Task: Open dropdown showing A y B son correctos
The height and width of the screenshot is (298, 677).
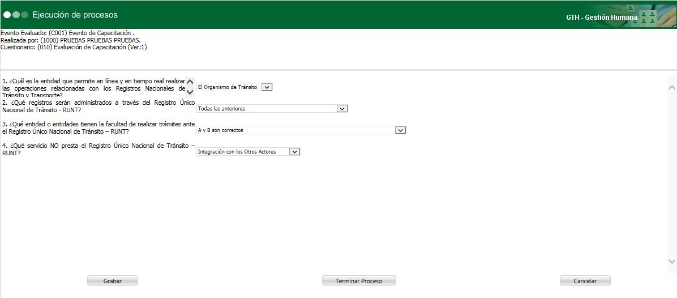Action: tap(301, 130)
